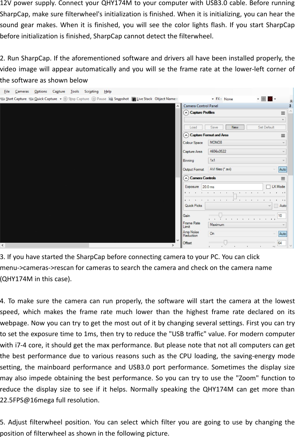Image resolution: width=295 pixels, height=437 pixels.
Task: Open the Live Stack tool
Action: [142, 99]
